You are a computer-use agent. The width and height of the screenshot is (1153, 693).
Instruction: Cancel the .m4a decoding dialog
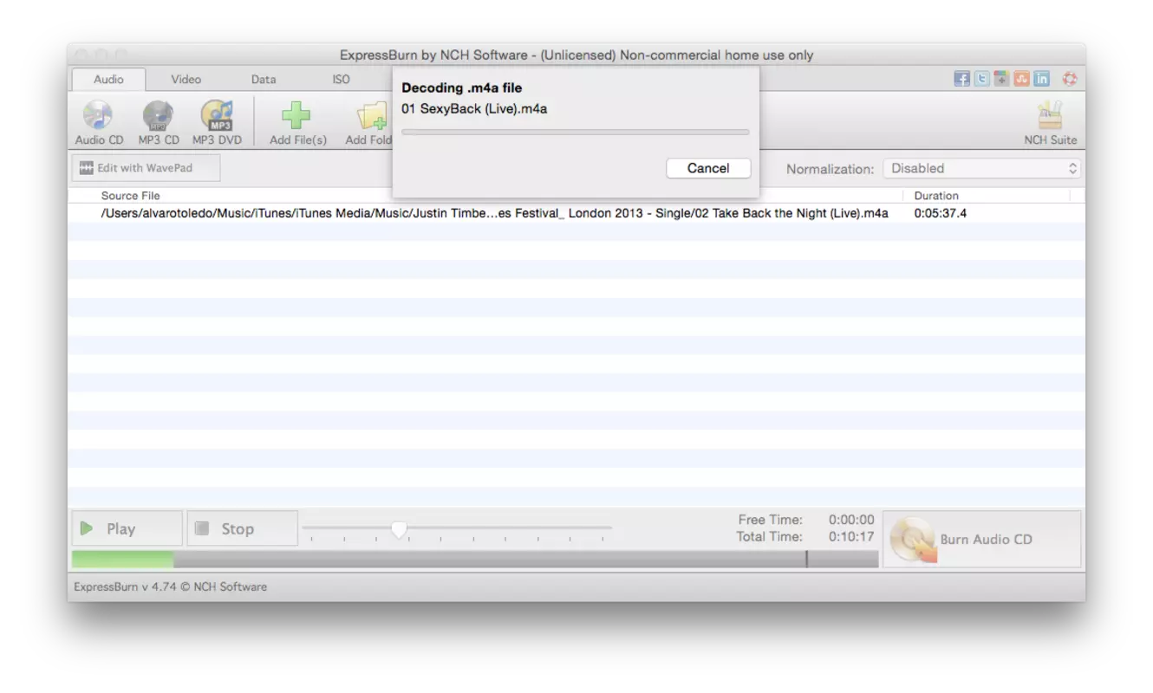point(708,168)
